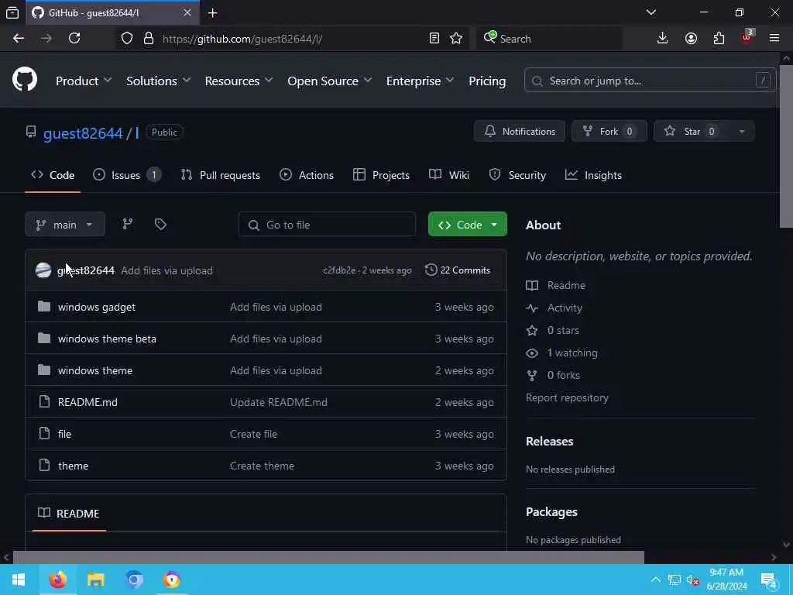This screenshot has height=595, width=793.
Task: Select the Code repository tab
Action: (x=53, y=175)
